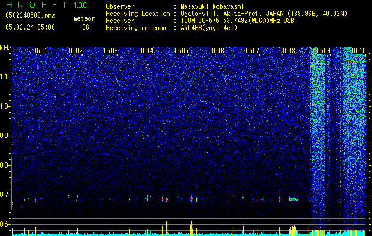The image size is (372, 236).
Task: Click the Receiver label
Action: coord(120,21)
